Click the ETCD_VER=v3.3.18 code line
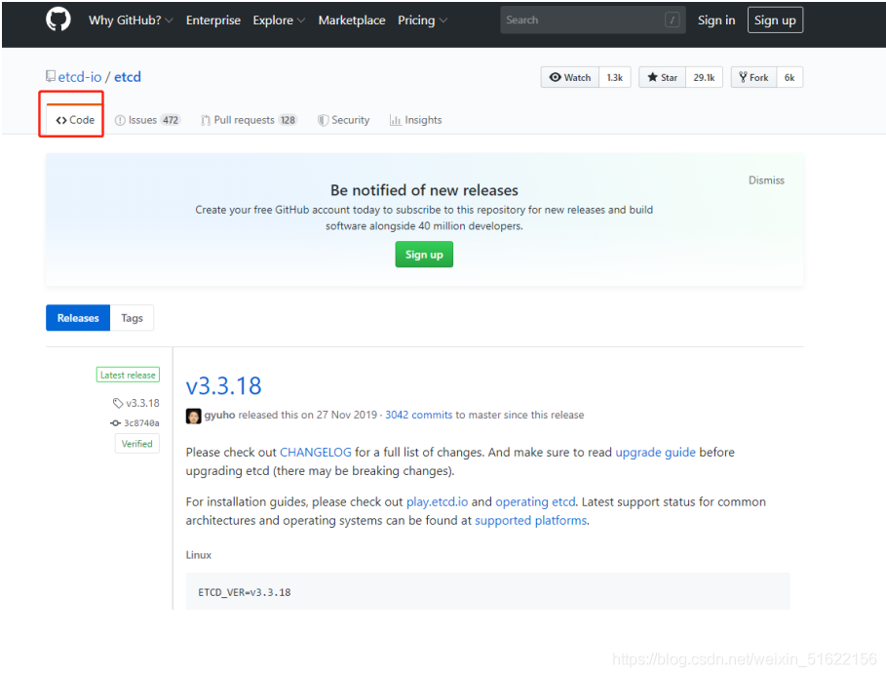The image size is (886, 677). (x=244, y=593)
